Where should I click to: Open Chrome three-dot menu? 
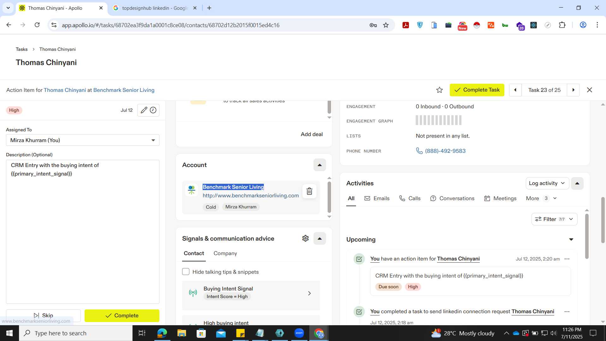coord(597,25)
